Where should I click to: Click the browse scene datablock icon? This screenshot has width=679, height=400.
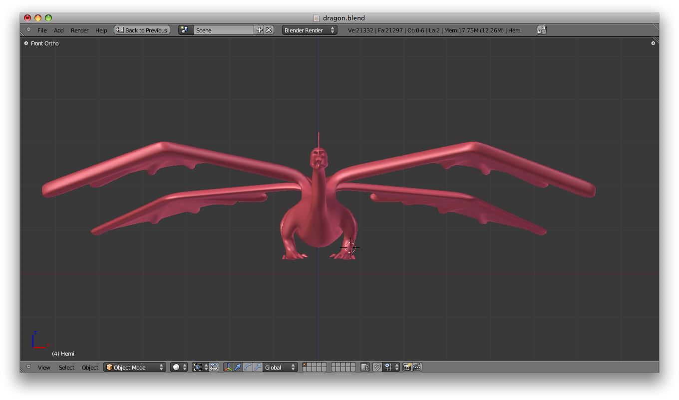click(x=185, y=30)
